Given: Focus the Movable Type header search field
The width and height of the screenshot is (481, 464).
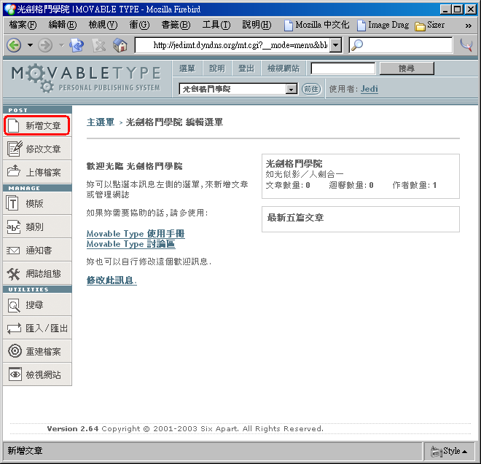Looking at the screenshot, I should click(x=343, y=68).
